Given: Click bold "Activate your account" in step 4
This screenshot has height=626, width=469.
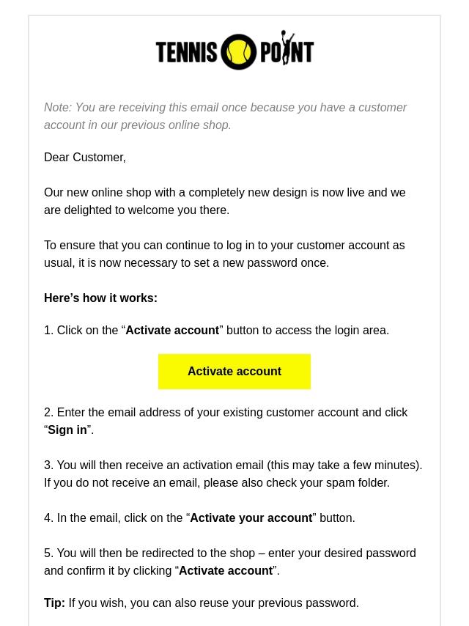Looking at the screenshot, I should (x=251, y=518).
